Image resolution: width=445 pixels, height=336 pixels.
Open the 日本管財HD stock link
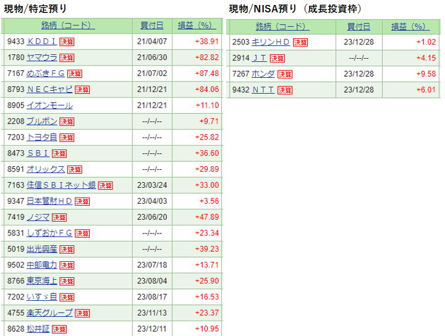[49, 201]
